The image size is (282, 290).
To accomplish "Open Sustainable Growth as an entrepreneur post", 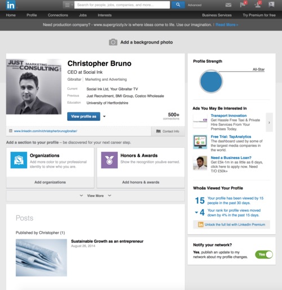I will click(x=107, y=241).
